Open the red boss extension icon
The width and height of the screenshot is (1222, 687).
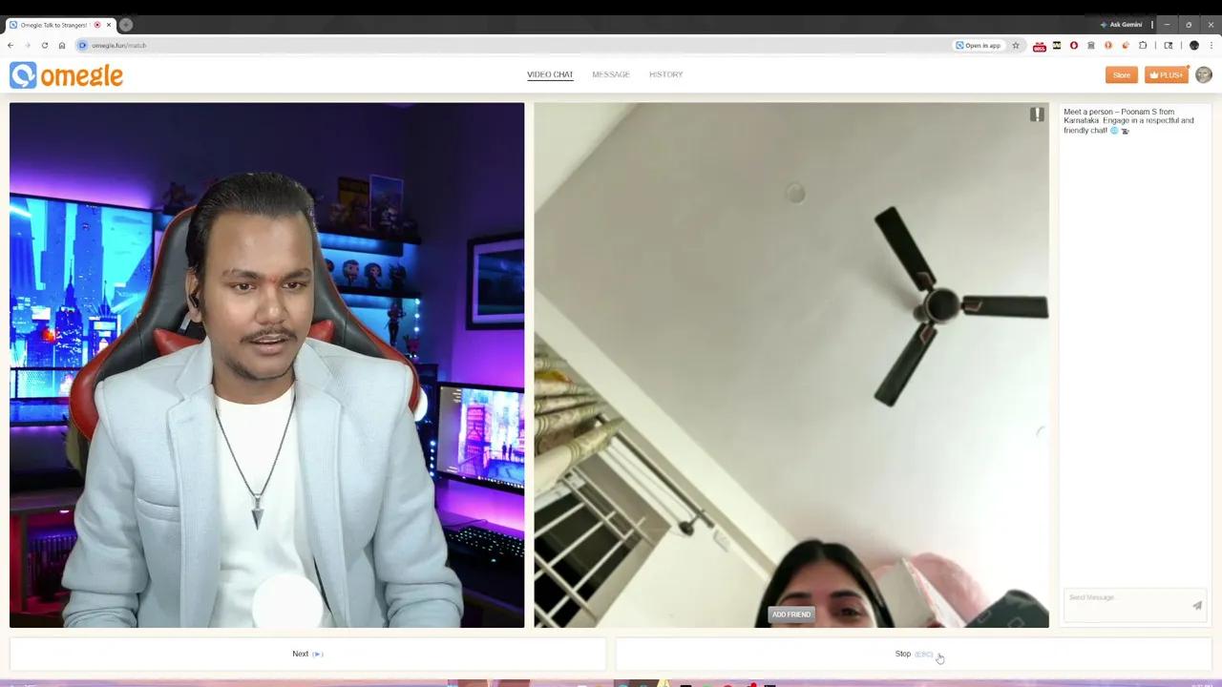[1040, 45]
